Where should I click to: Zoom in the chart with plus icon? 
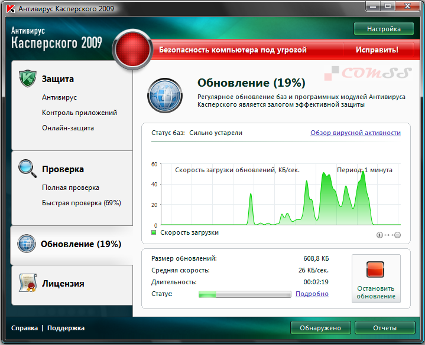click(x=379, y=235)
